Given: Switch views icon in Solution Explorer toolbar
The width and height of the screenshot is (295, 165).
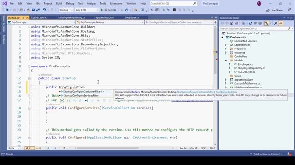Looking at the screenshot, I should pos(236,23).
